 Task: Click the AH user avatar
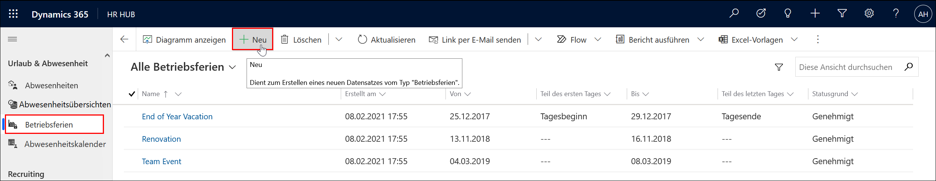pyautogui.click(x=923, y=14)
